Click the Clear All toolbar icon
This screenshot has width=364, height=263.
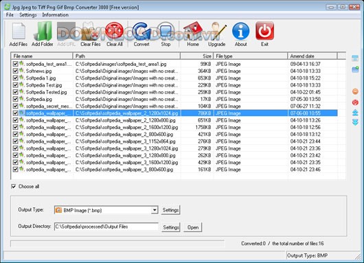(114, 31)
